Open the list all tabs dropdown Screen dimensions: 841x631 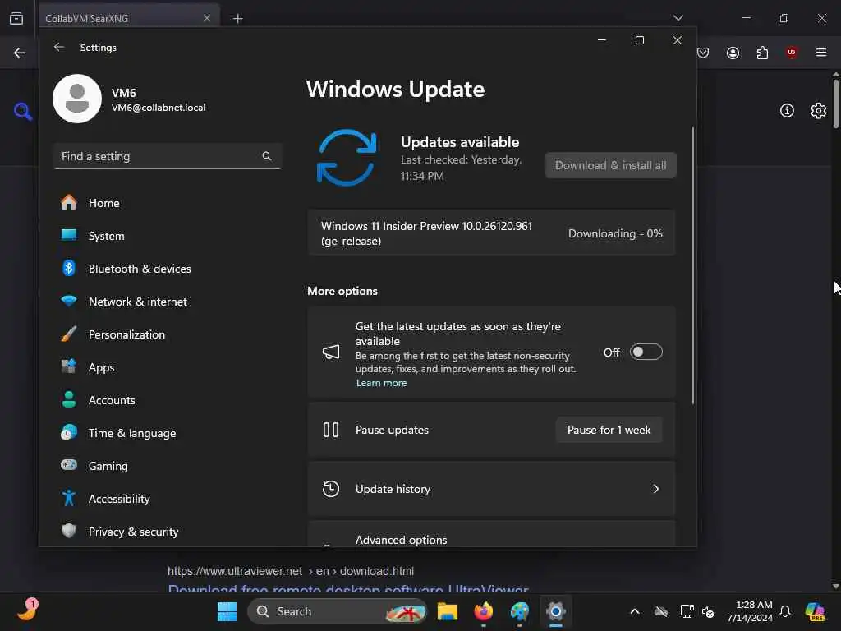678,18
